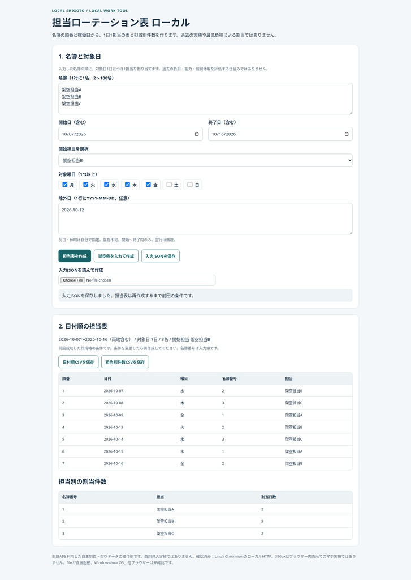The height and width of the screenshot is (580, 411).
Task: Save the 日付順CSV file
Action: tap(78, 362)
